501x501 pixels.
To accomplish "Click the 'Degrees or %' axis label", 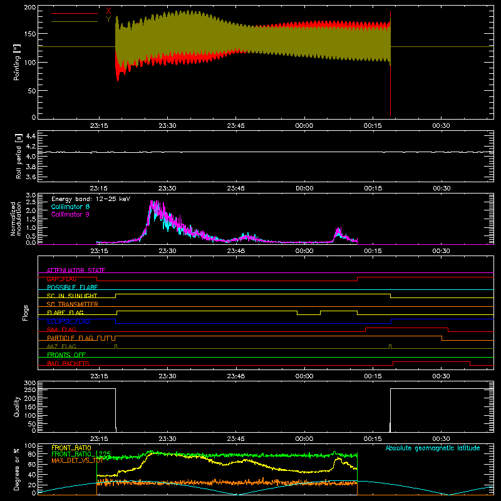I will click(16, 470).
